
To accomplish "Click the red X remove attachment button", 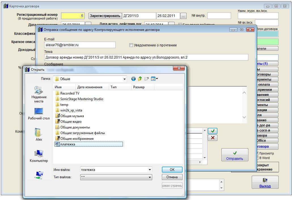I will click(x=213, y=138).
